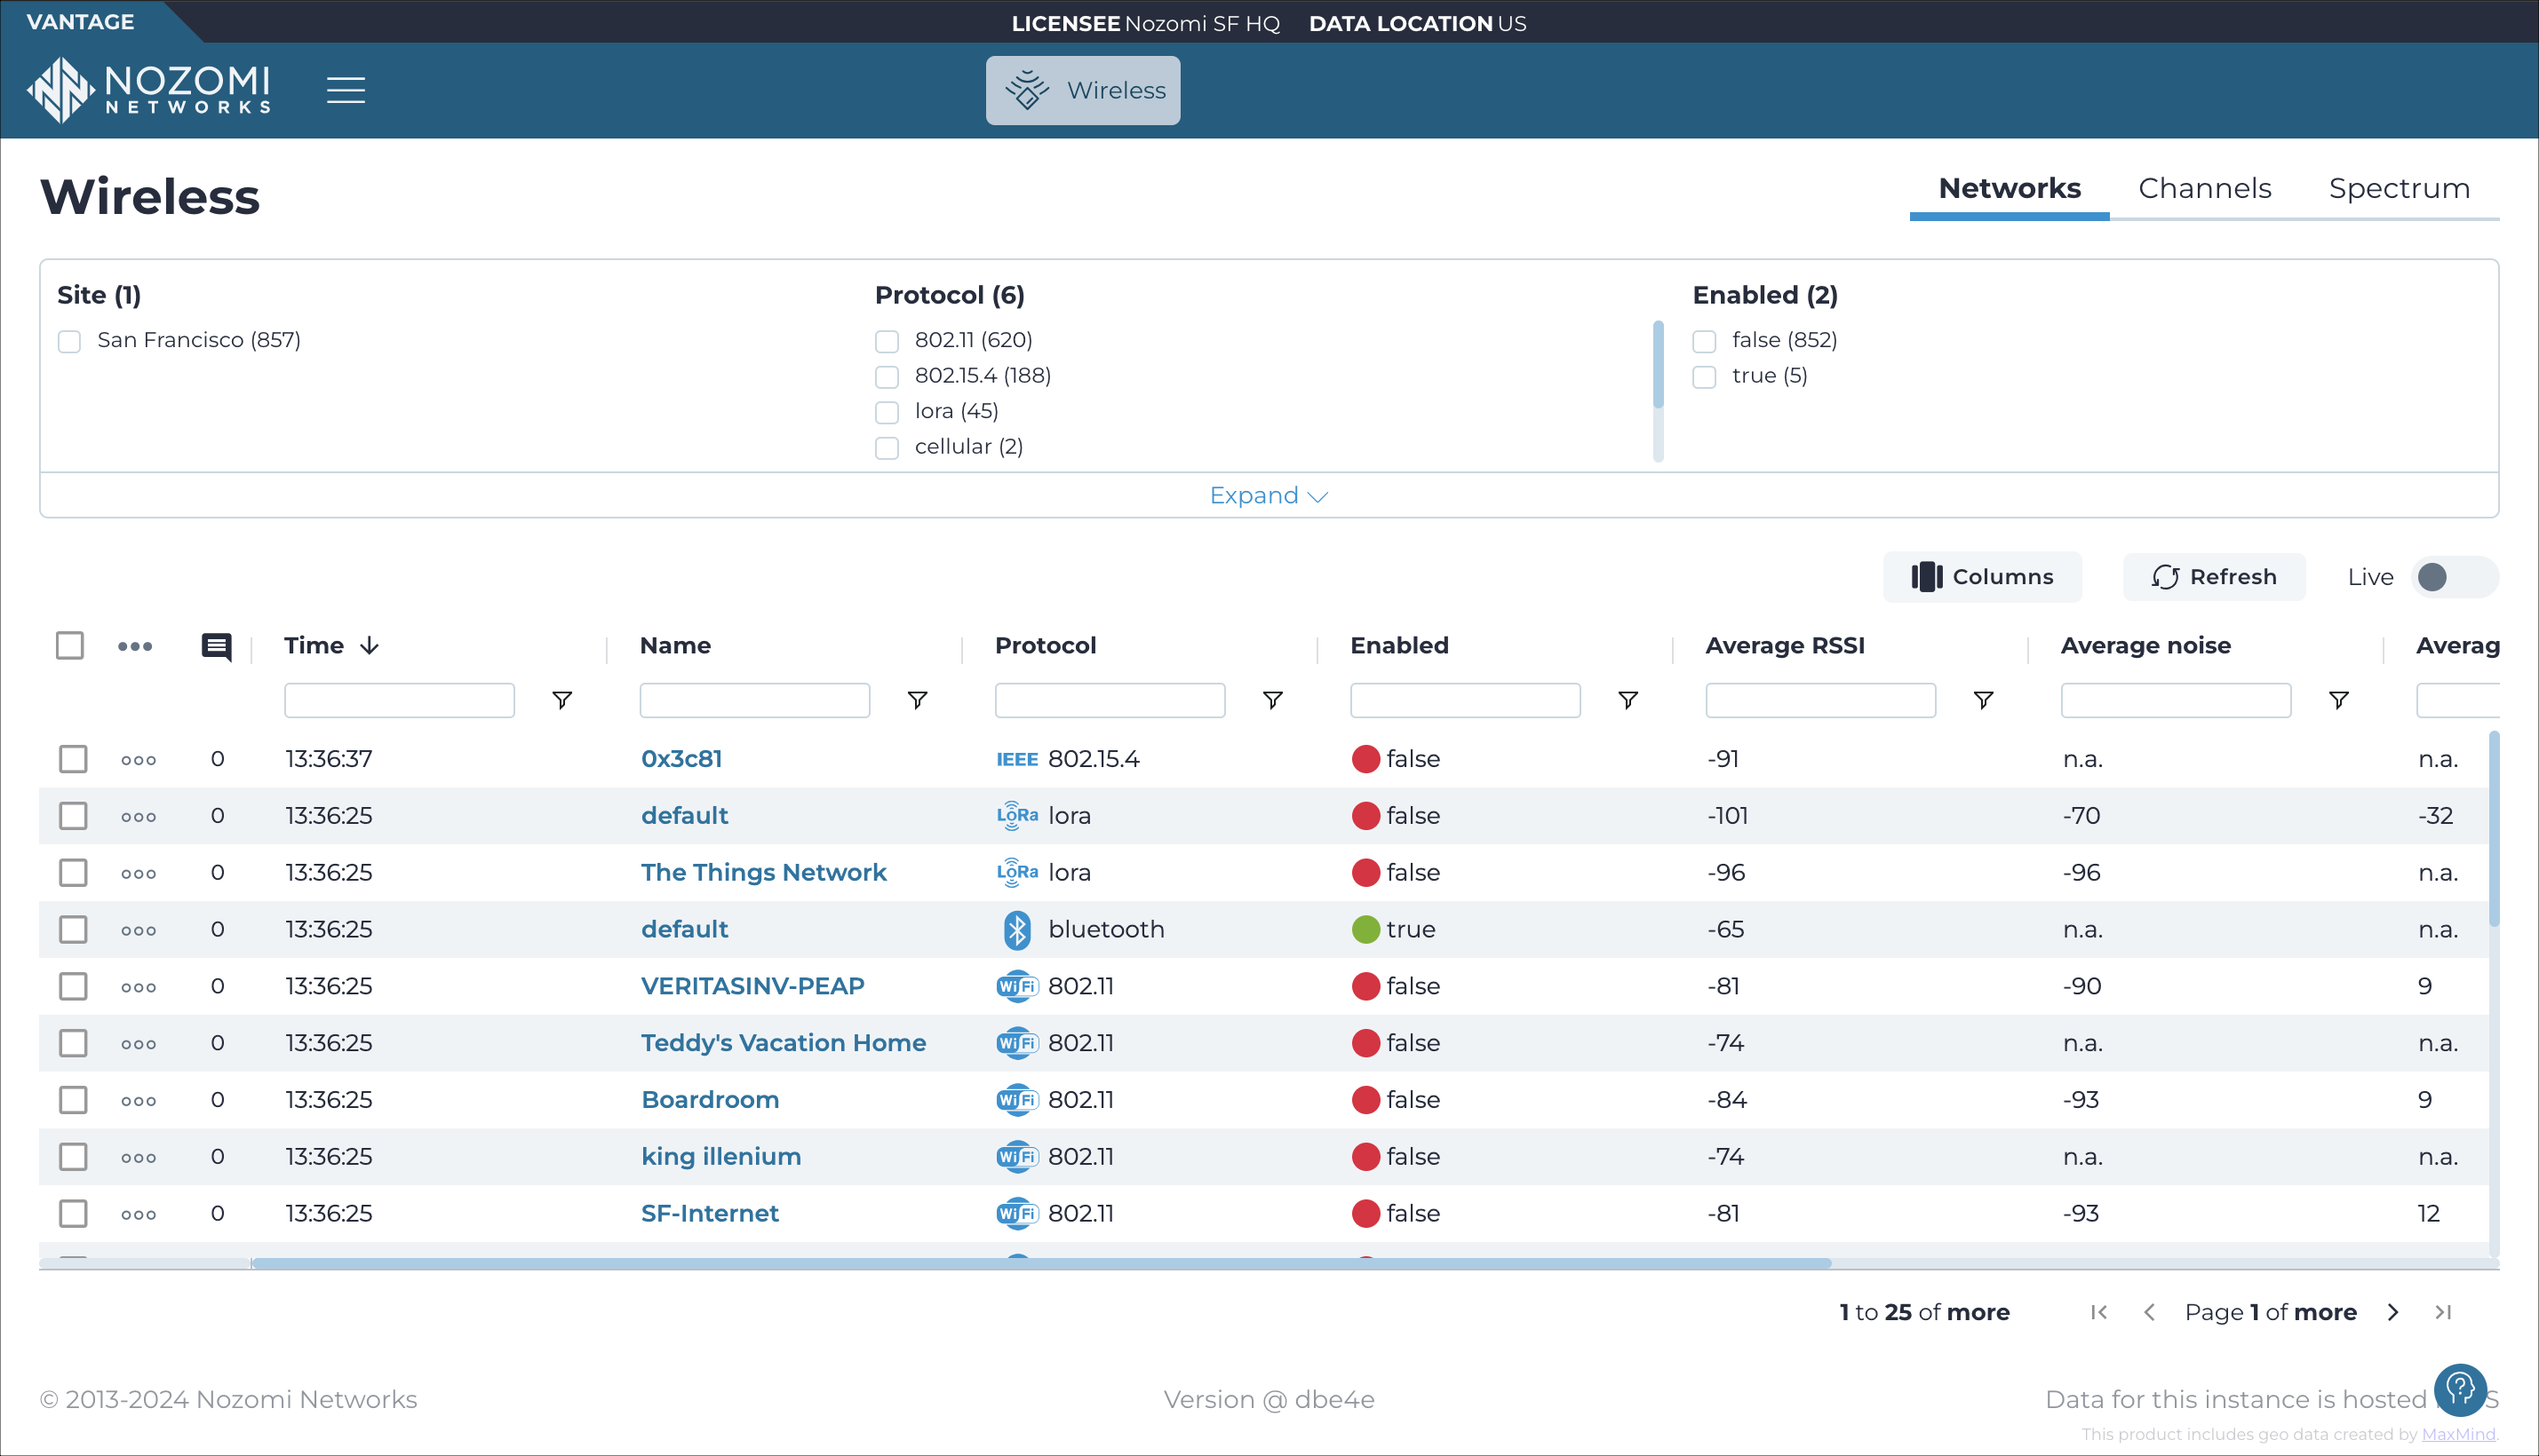
Task: Check the 802.15.4 protocol filter
Action: pos(887,377)
